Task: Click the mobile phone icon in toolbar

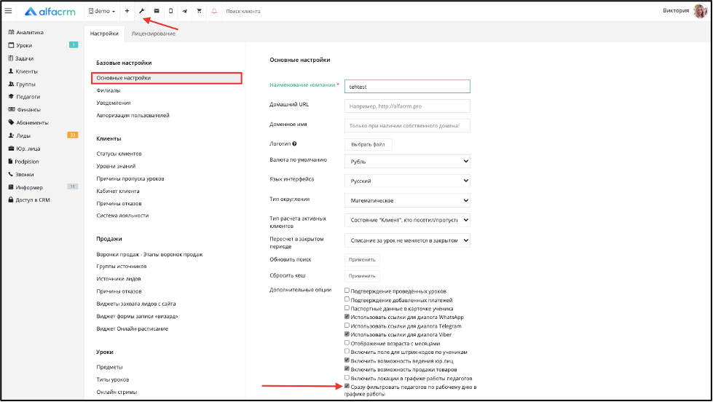Action: [170, 11]
